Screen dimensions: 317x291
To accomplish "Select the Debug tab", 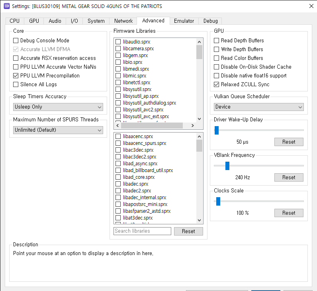I will (210, 21).
